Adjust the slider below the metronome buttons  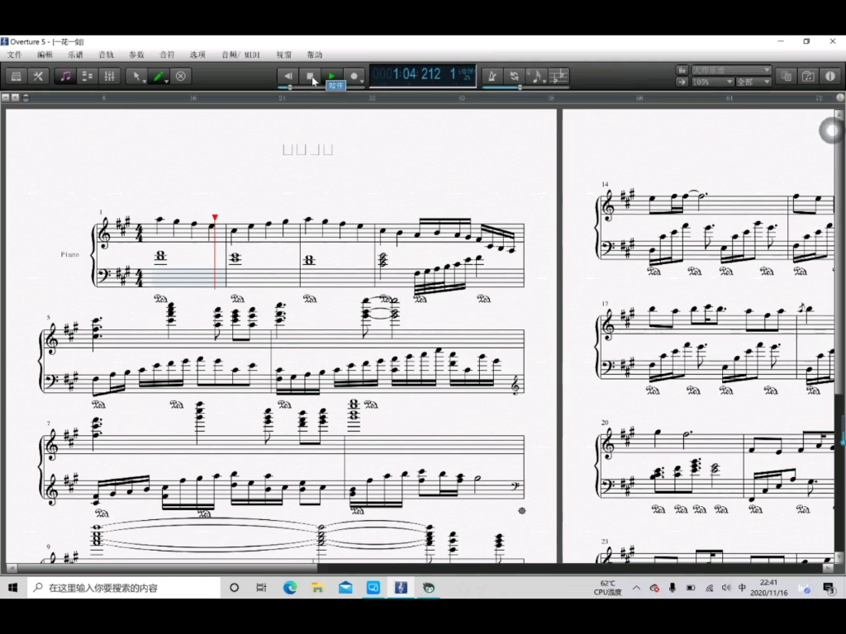pos(520,88)
